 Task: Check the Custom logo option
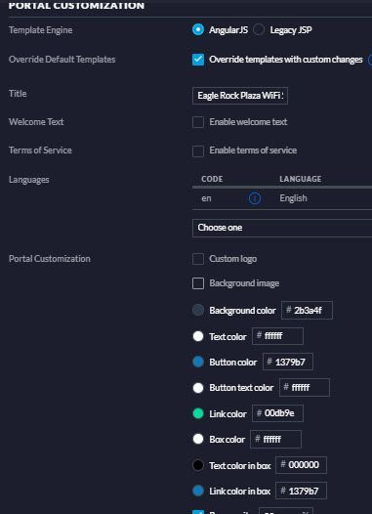(198, 259)
